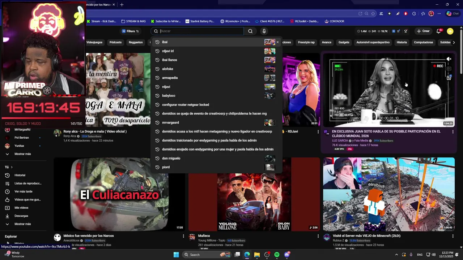This screenshot has width=463, height=260.
Task: Add page to favorites with star icon
Action: [x=373, y=14]
